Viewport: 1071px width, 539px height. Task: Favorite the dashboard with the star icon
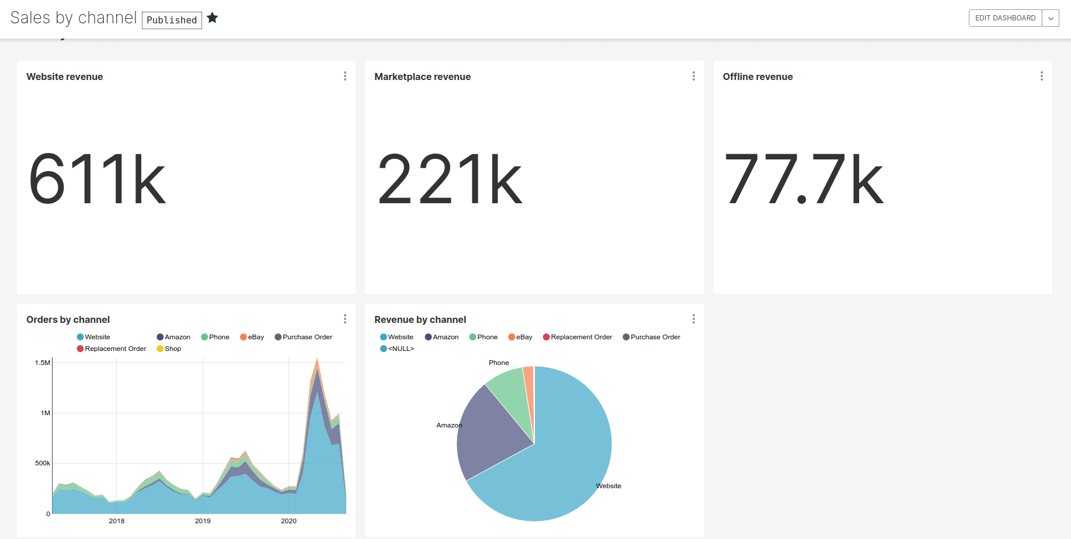coord(213,18)
